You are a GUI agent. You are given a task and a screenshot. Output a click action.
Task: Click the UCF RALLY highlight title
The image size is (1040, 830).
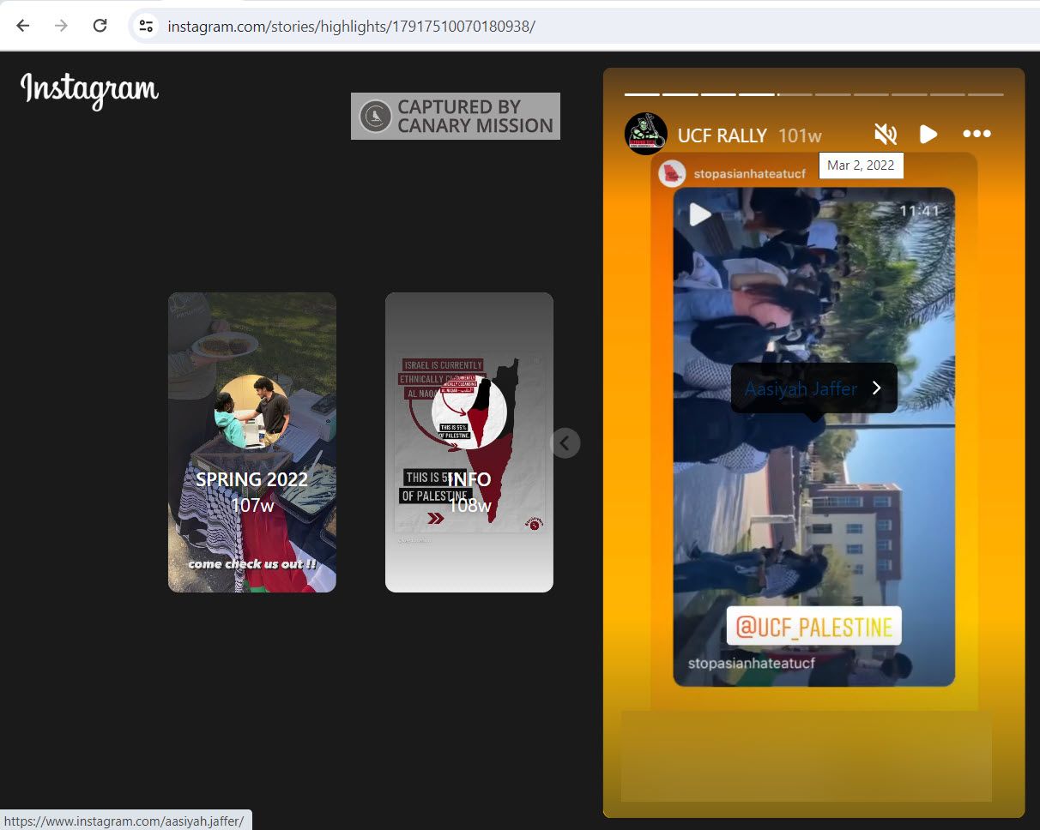coord(722,135)
